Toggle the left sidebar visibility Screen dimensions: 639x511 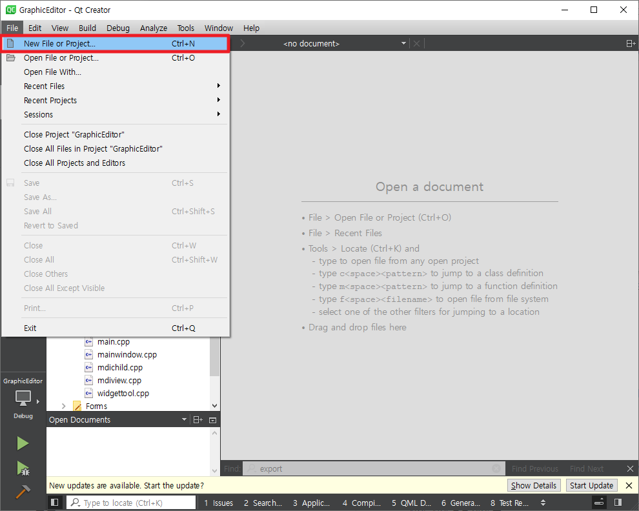coord(55,503)
